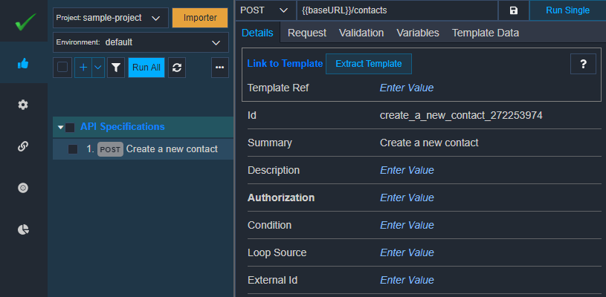Viewport: 606px width, 297px height.
Task: Open the Environment default dropdown
Action: point(141,42)
